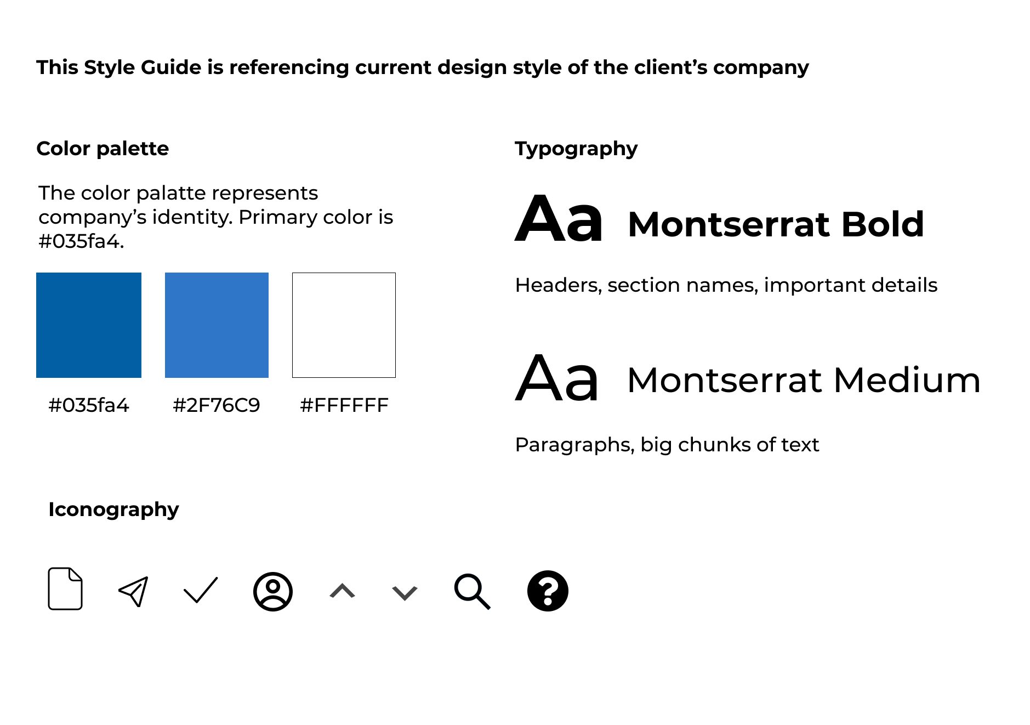Click the Style Guide title text

[423, 67]
